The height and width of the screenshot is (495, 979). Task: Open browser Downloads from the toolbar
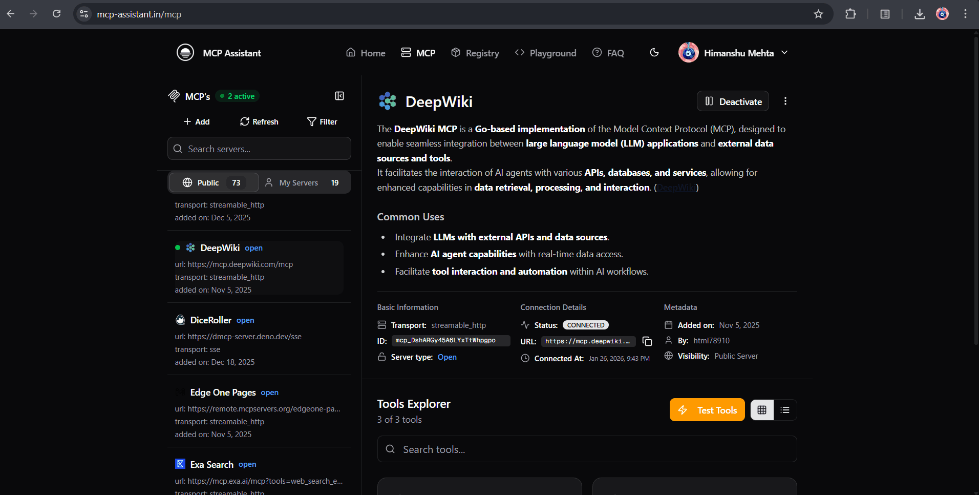click(920, 14)
